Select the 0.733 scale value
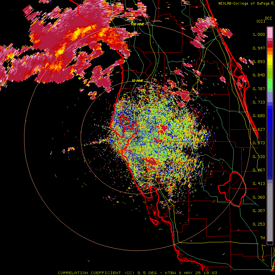 [259, 102]
